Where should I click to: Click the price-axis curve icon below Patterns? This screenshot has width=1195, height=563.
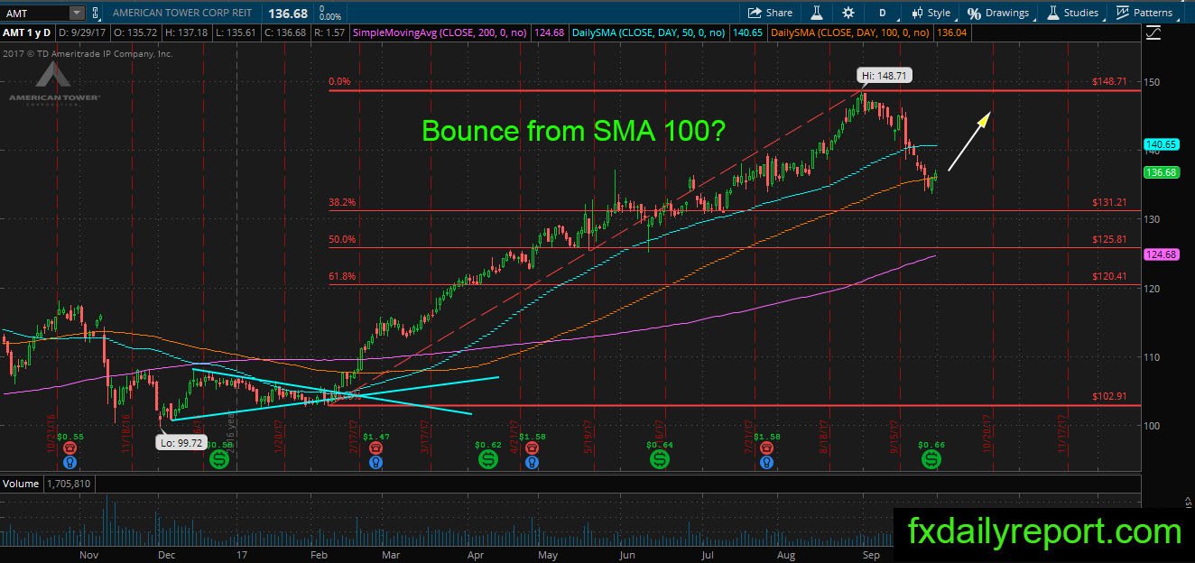(x=1153, y=32)
